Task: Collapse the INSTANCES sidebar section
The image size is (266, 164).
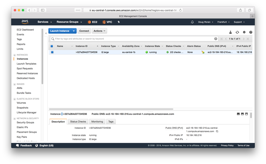Action: pyautogui.click(x=15, y=55)
